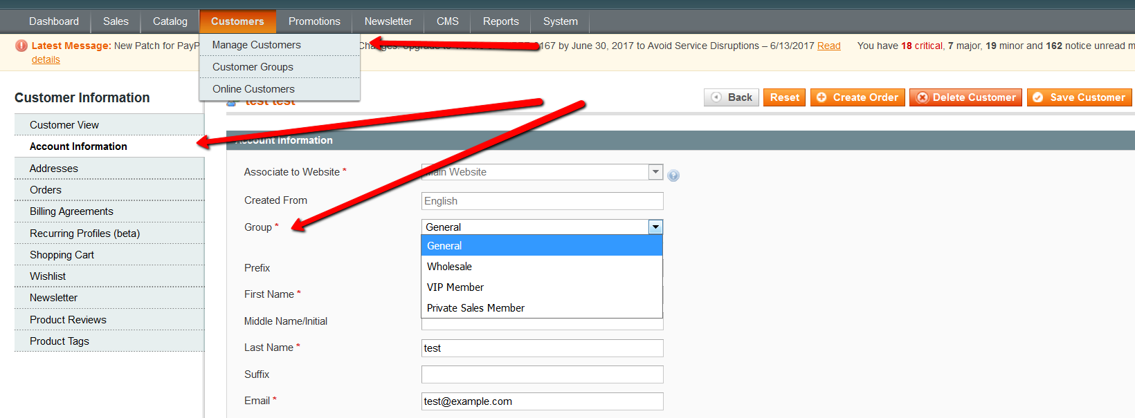
Task: Choose Manage Customers menu entry
Action: (280, 45)
